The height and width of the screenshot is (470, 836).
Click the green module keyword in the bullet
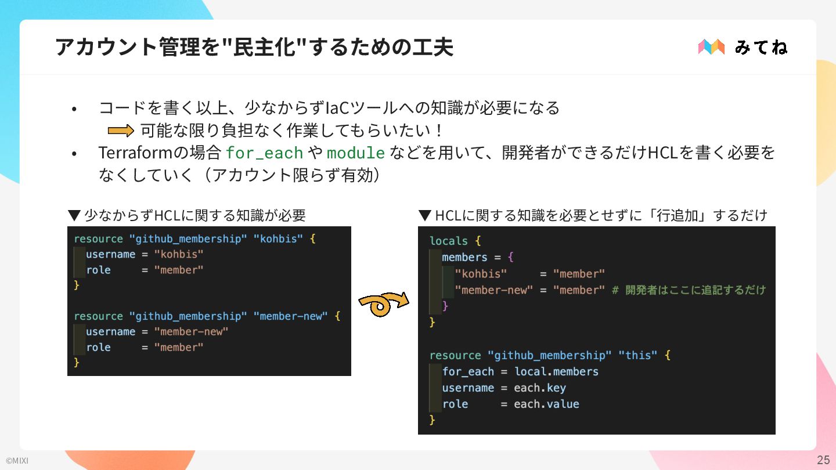pos(356,153)
